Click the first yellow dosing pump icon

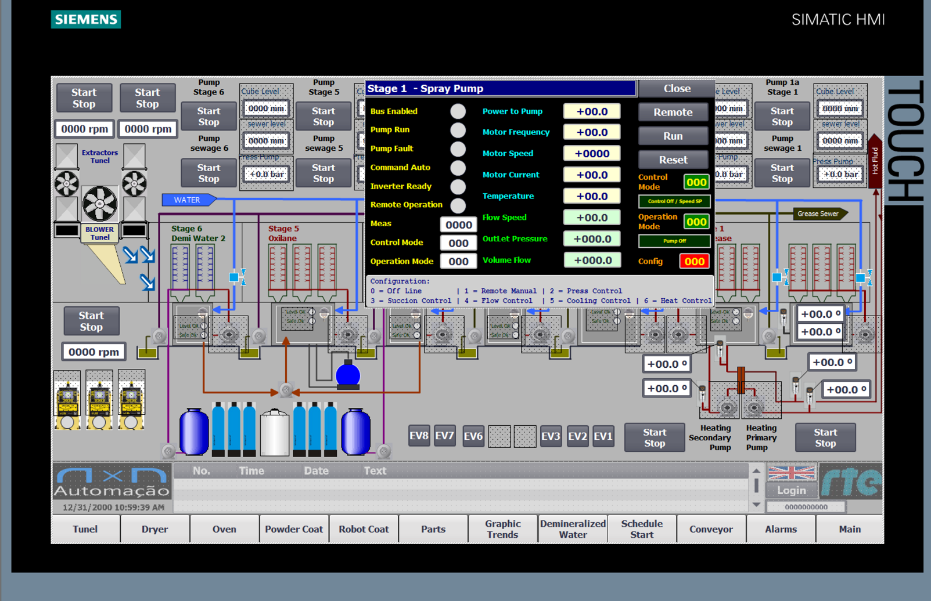pyautogui.click(x=67, y=401)
